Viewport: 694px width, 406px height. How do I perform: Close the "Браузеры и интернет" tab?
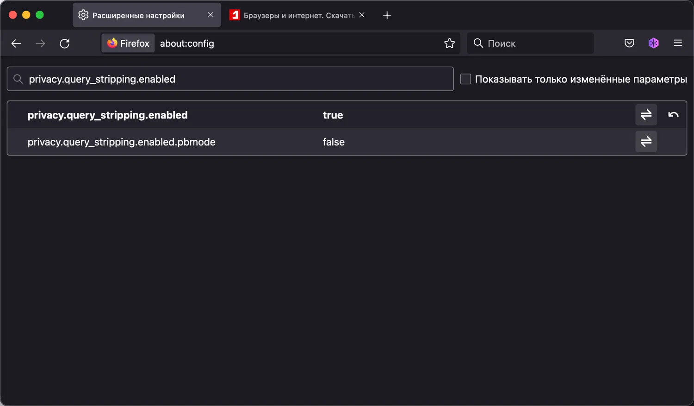(x=362, y=15)
